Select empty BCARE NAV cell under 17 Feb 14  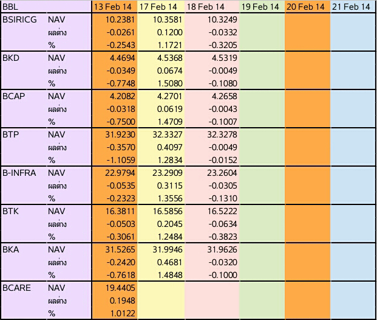pyautogui.click(x=161, y=288)
